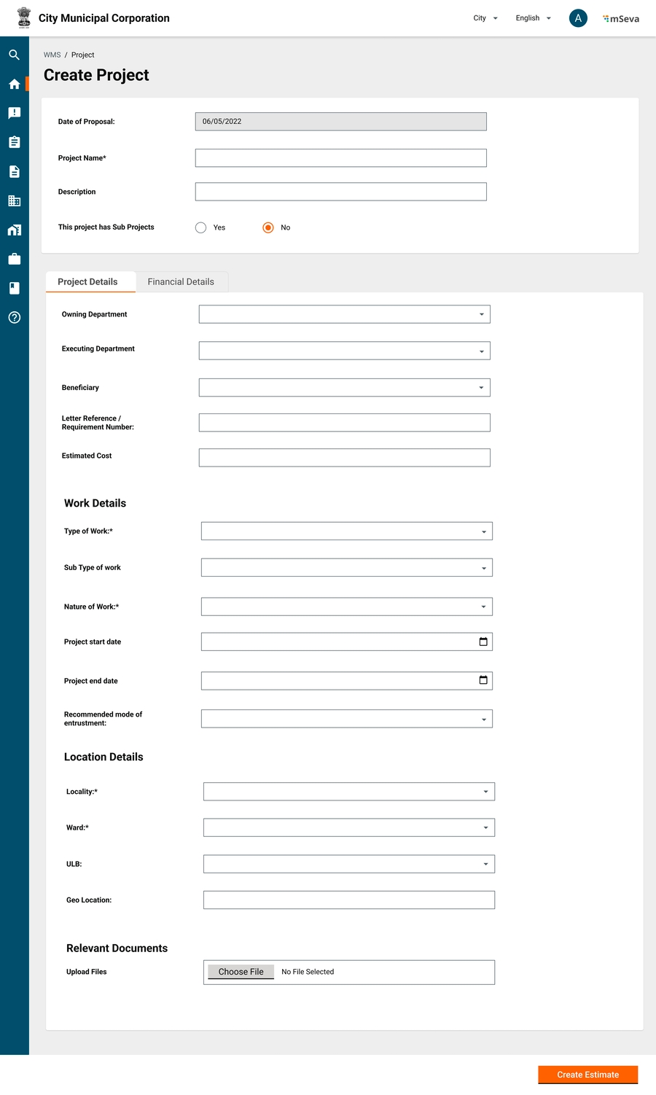The width and height of the screenshot is (656, 1095).
Task: Open calendar picker for Project end date
Action: [483, 680]
